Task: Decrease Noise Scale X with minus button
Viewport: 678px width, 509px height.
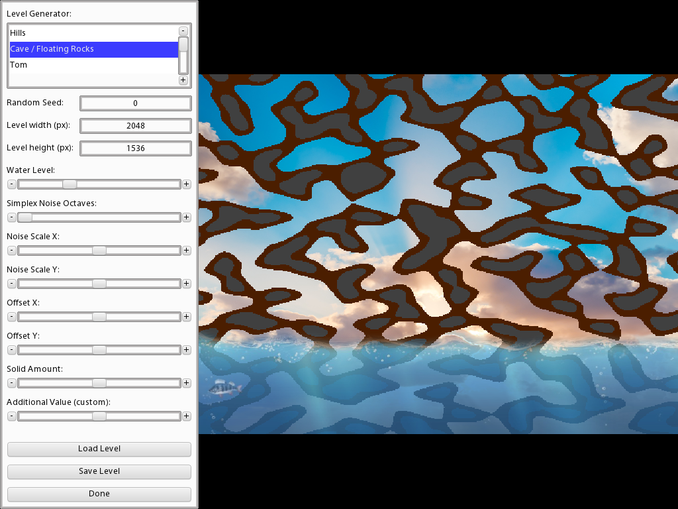Action: click(x=11, y=251)
